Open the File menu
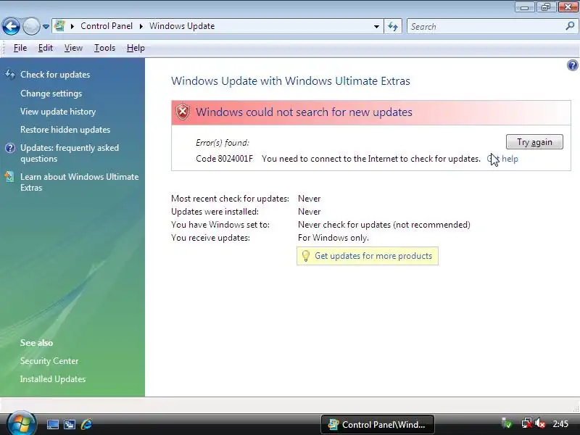Viewport: 580px width, 435px height. click(x=20, y=48)
